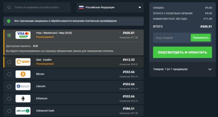Click the Litecoin logo icon
The width and height of the screenshot is (218, 117).
[23, 86]
